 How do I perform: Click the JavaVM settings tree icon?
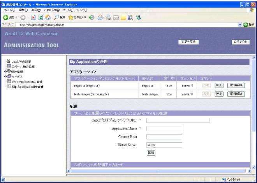click(x=9, y=61)
